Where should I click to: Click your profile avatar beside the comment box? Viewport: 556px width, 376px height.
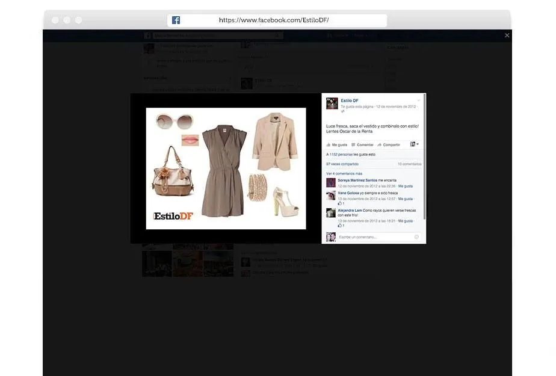pos(331,236)
